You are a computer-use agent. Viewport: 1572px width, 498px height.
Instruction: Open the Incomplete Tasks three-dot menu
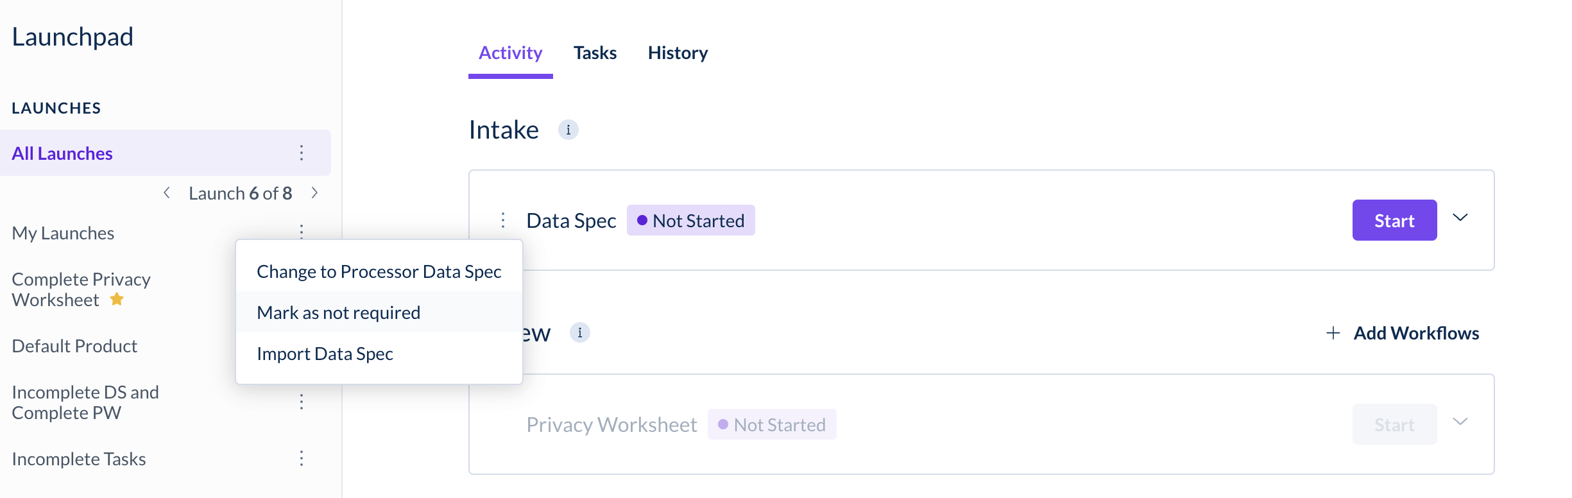301,458
